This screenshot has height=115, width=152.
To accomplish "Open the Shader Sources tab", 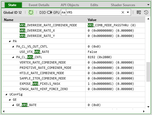I will (x=123, y=5).
